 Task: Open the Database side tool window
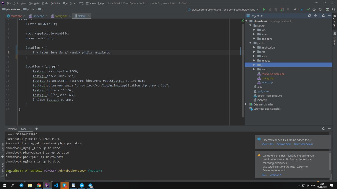(x=335, y=39)
